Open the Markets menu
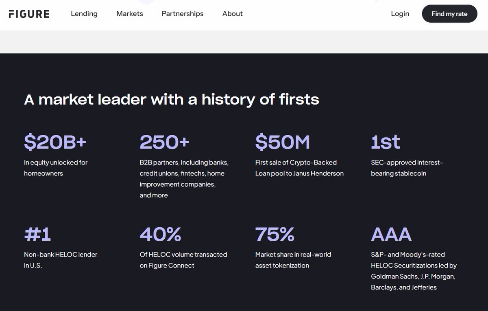The height and width of the screenshot is (311, 488). pyautogui.click(x=130, y=14)
